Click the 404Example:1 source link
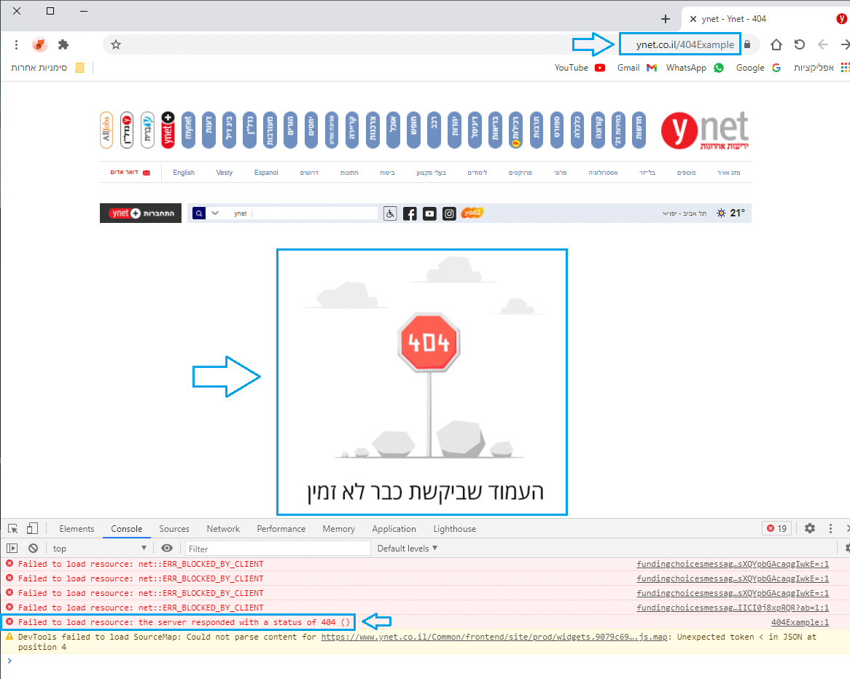 [800, 623]
